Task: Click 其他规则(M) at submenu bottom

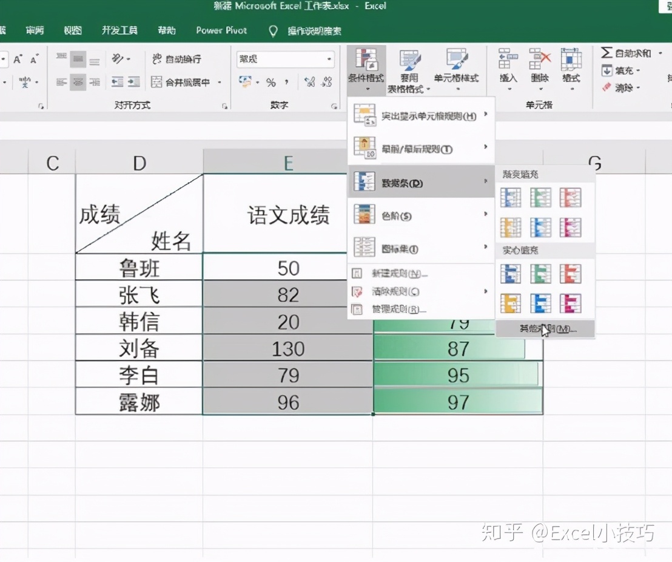Action: (x=545, y=330)
